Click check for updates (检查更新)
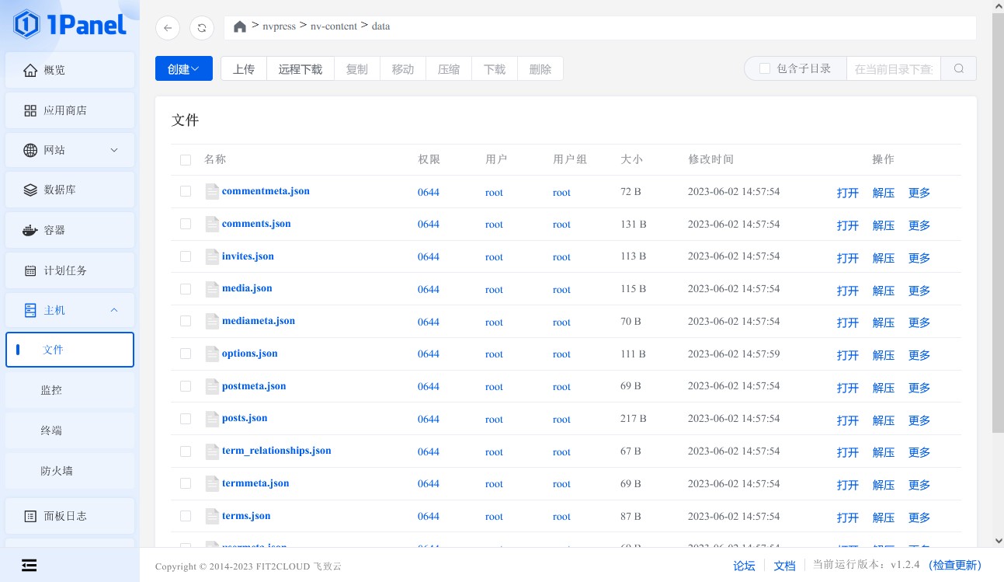 click(x=955, y=565)
